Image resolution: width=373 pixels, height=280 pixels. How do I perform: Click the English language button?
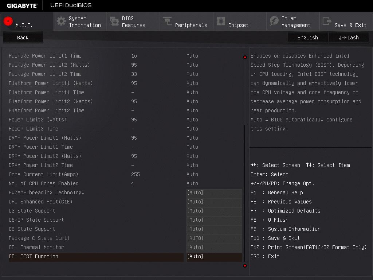click(307, 38)
